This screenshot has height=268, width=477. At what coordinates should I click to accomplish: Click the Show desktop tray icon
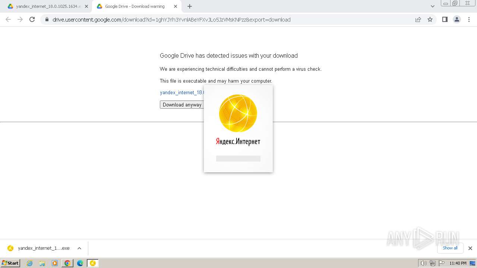tap(473, 263)
